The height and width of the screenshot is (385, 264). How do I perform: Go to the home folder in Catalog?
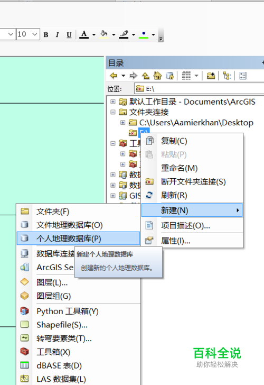click(x=158, y=76)
